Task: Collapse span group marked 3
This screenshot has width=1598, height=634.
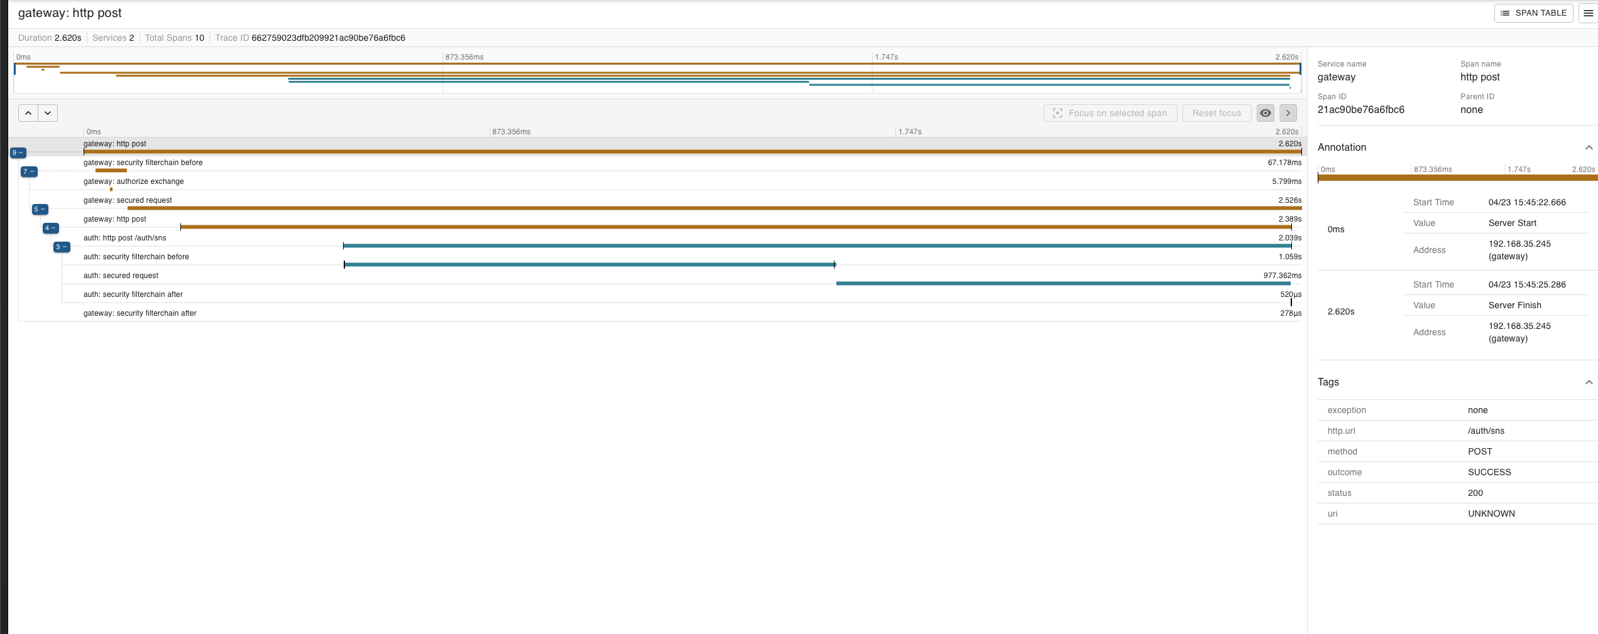Action: pyautogui.click(x=60, y=247)
